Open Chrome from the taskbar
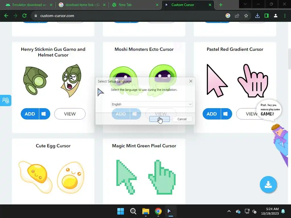291x218 pixels. click(158, 211)
